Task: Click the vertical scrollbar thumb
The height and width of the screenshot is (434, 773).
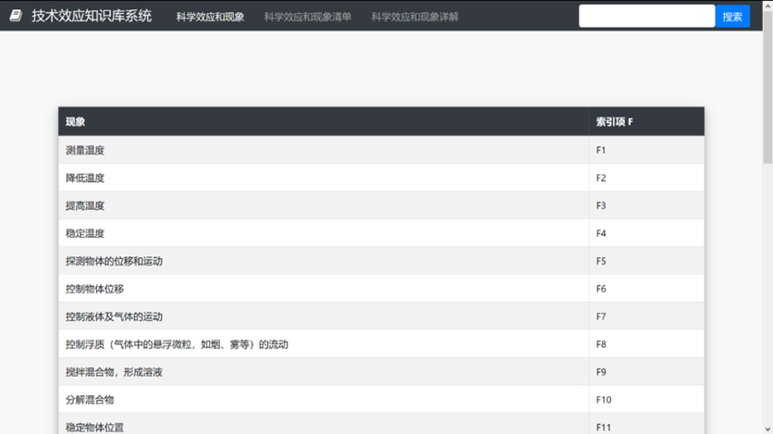Action: coord(767,86)
